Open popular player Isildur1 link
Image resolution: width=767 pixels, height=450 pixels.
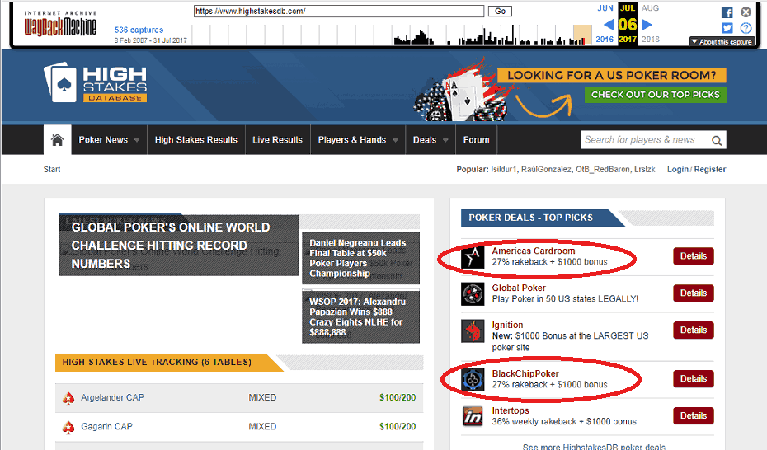(x=504, y=170)
